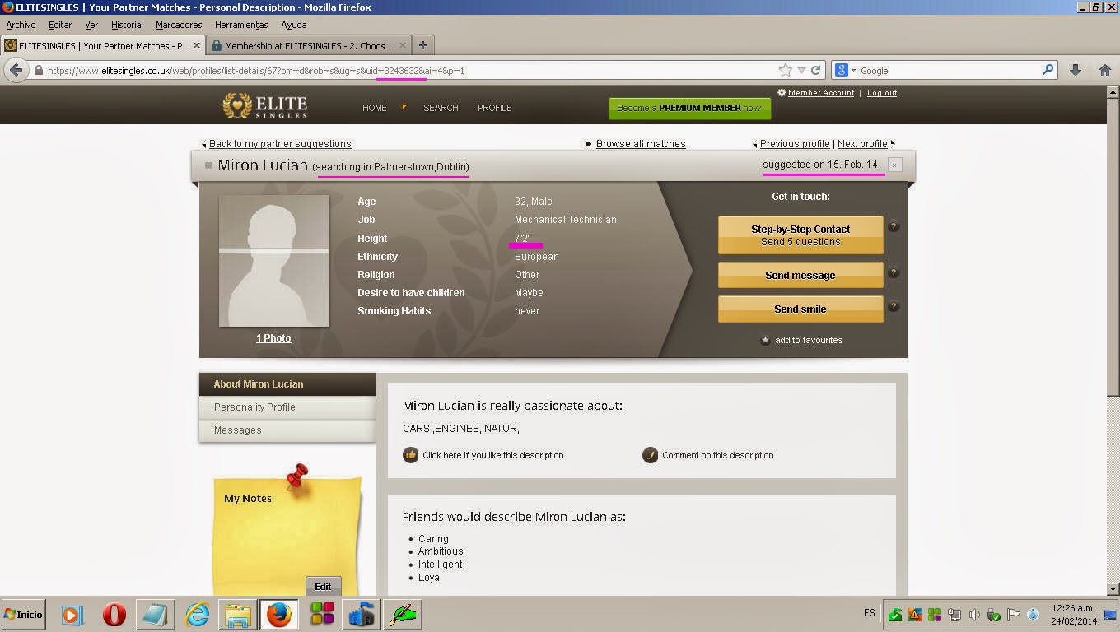Reload the page using the refresh icon

pos(815,71)
